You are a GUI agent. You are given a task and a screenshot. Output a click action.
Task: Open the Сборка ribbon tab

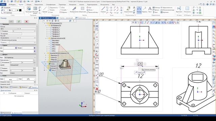point(29,4)
